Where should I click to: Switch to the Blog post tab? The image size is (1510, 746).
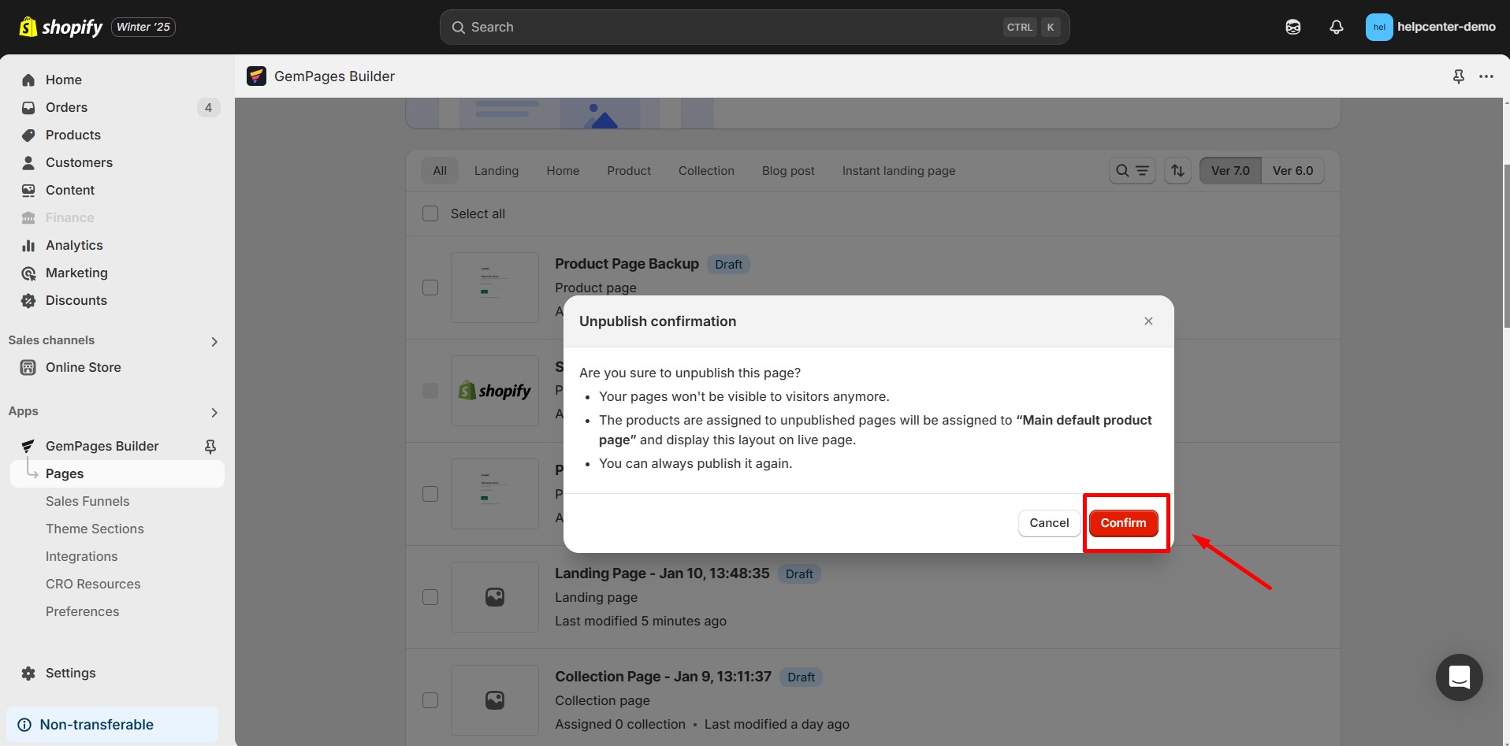click(x=787, y=171)
